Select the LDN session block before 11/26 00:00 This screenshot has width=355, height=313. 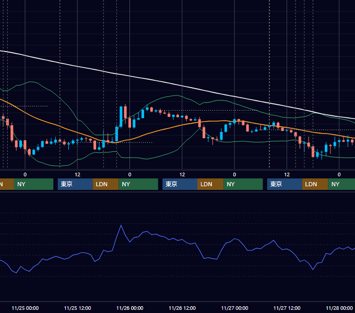click(x=106, y=184)
